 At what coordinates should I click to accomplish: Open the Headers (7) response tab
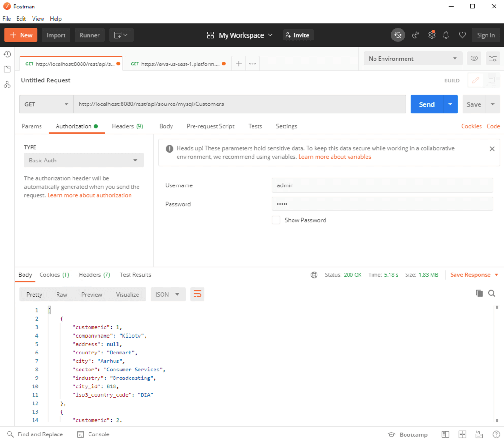point(94,274)
